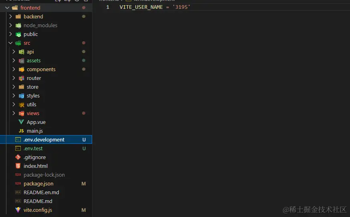350x217 pixels.
Task: Open the package-lock.json file
Action: click(x=44, y=175)
